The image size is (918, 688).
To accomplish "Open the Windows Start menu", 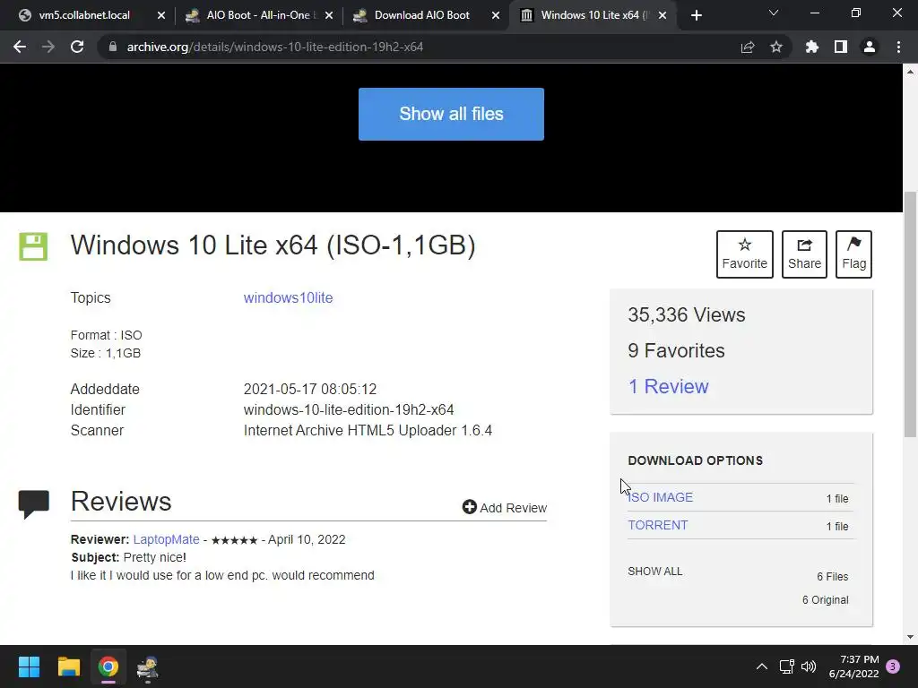I will coord(29,666).
